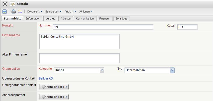
Task: Expand Untergeordneter Kontakt Keine Einträge dropdown
Action: point(54,87)
